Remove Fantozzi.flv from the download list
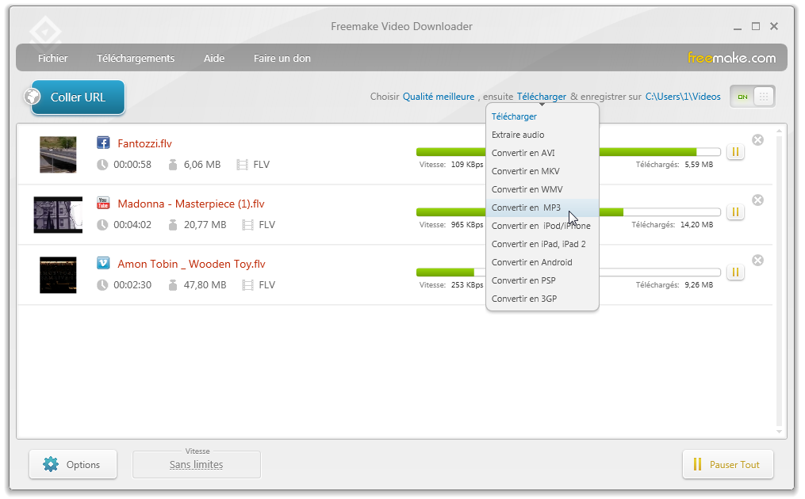This screenshot has width=805, height=499. [x=757, y=140]
